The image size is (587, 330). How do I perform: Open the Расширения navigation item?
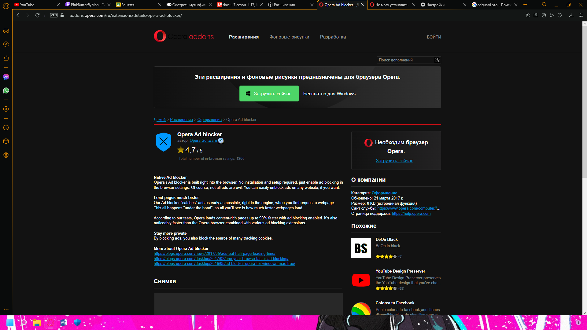[x=244, y=37]
